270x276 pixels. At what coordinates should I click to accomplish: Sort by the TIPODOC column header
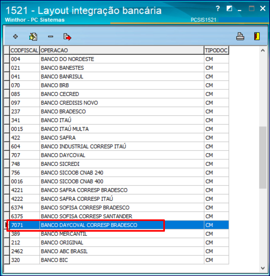pos(216,50)
